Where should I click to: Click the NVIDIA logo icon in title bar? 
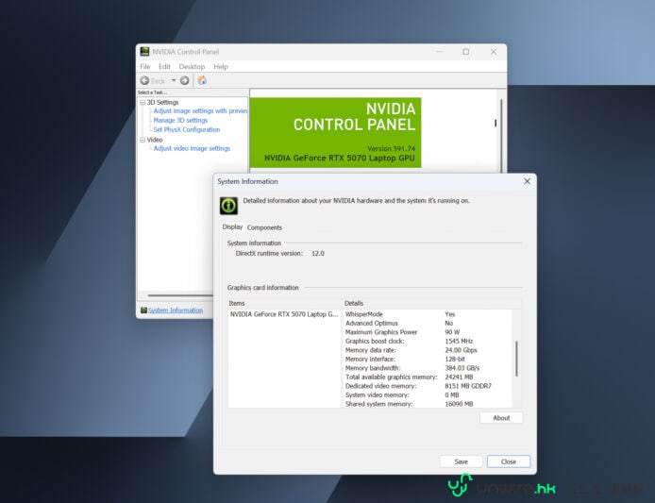(x=144, y=51)
